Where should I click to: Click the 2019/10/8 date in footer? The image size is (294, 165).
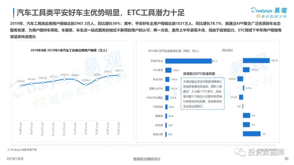(x=15, y=159)
